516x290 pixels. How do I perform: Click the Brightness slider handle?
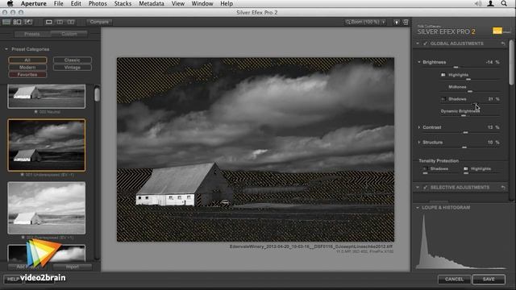click(456, 68)
